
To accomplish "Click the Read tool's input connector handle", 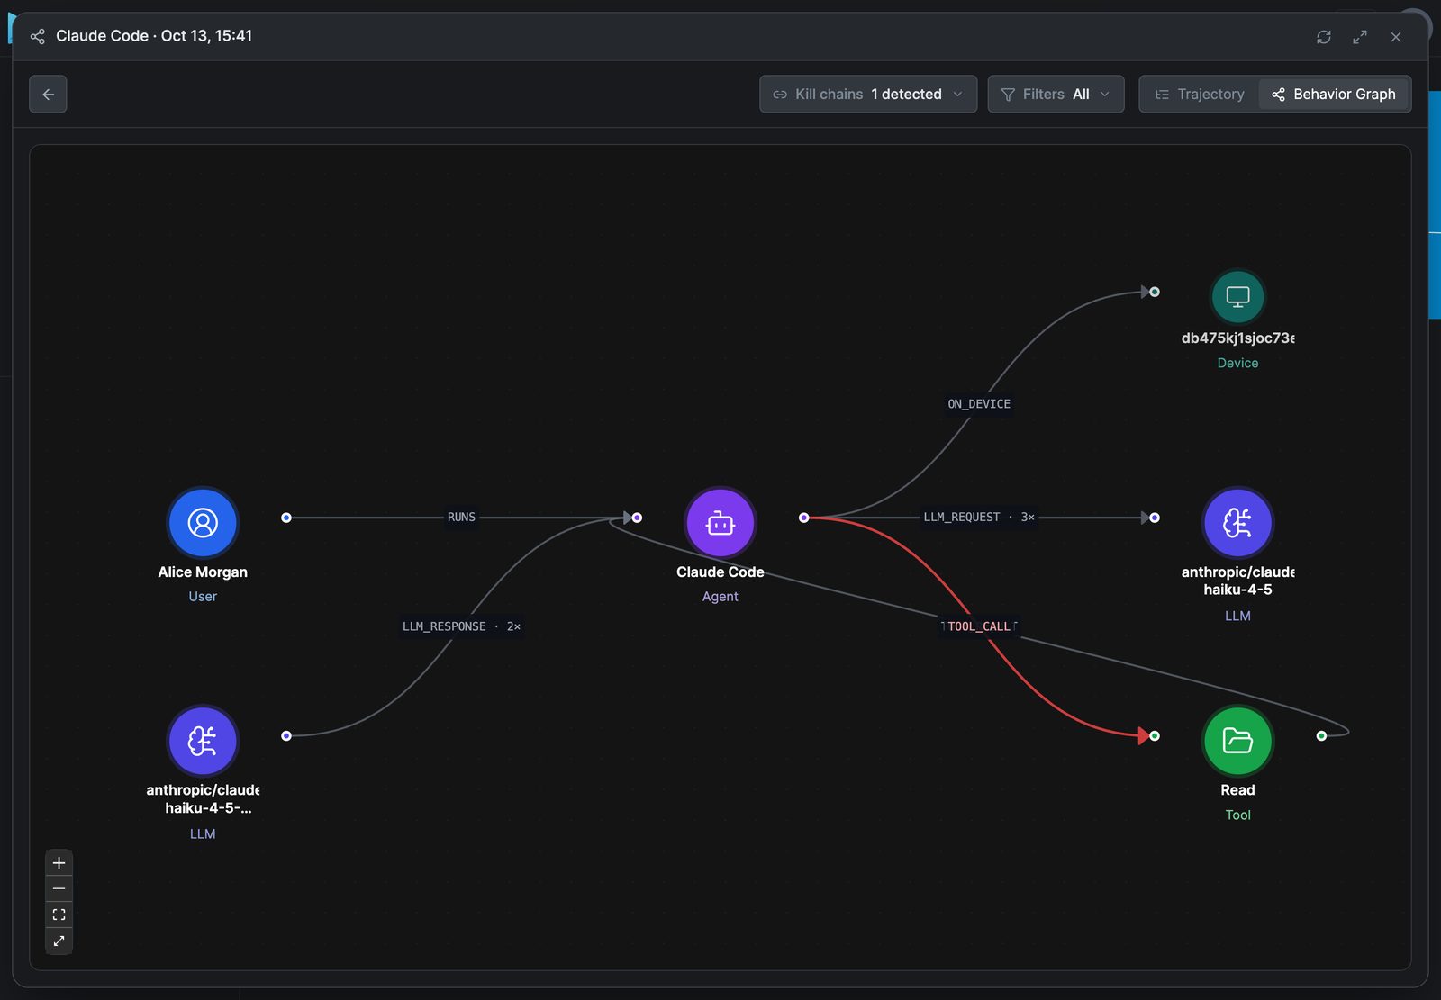I will click(x=1155, y=736).
